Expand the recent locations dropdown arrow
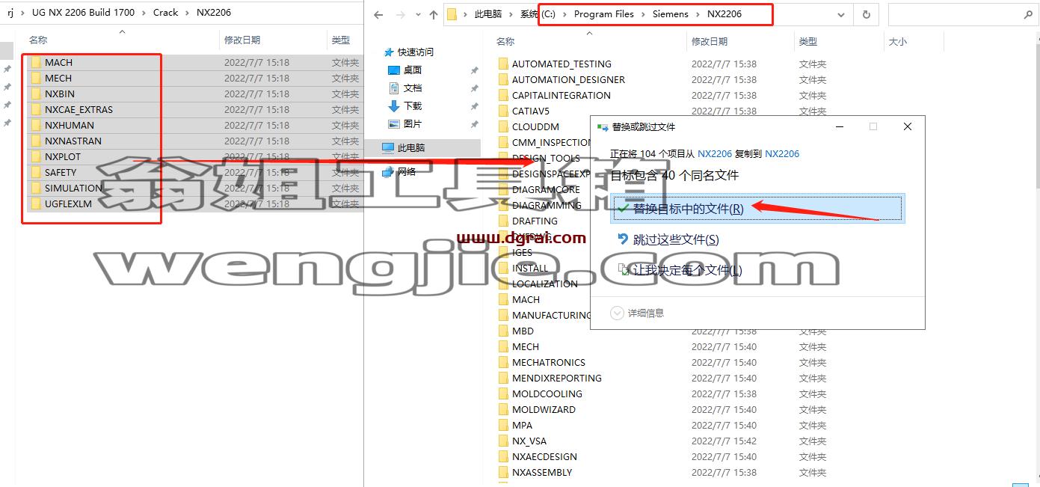The width and height of the screenshot is (1040, 487). tap(416, 15)
